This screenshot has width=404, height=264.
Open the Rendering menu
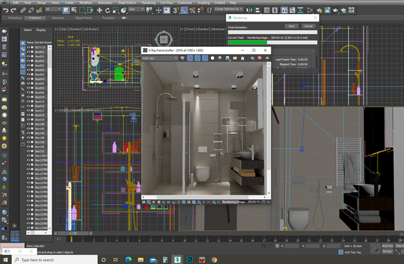click(148, 3)
